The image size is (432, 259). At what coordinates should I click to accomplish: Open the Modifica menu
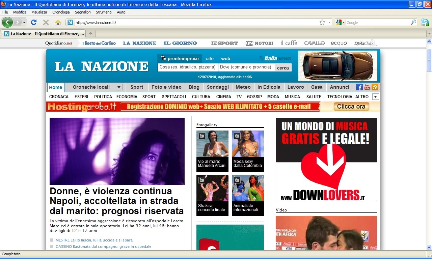point(20,12)
